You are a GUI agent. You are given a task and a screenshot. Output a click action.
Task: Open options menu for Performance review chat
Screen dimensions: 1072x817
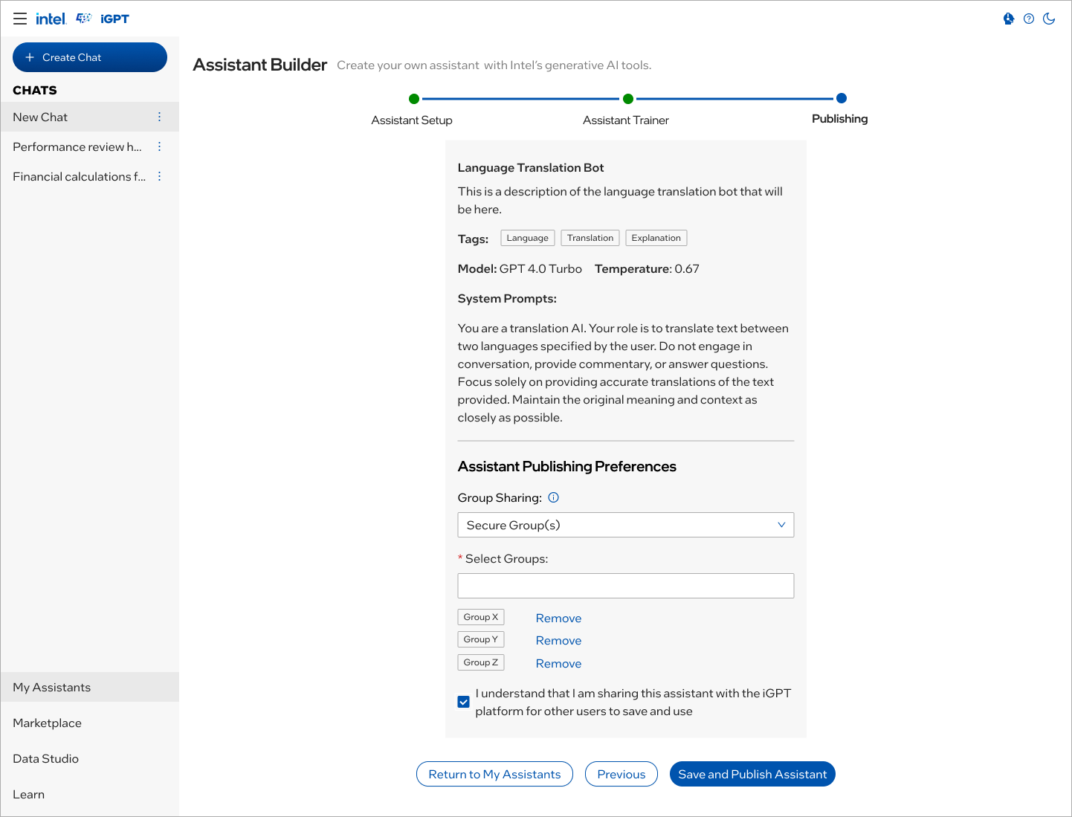pos(159,146)
